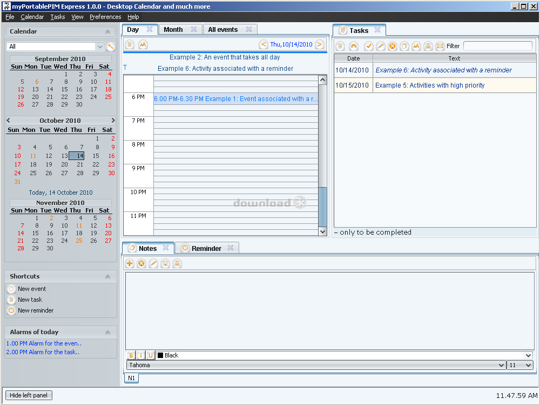Screen dimensions: 540x405
Task: Click the new item icon in the Day toolbar
Action: coord(130,44)
